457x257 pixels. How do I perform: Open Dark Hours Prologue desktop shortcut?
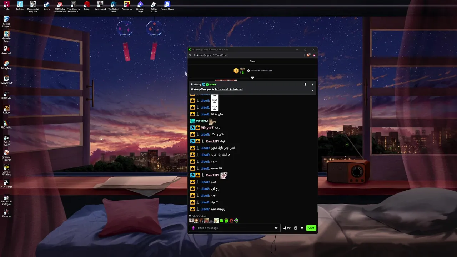(x=6, y=200)
